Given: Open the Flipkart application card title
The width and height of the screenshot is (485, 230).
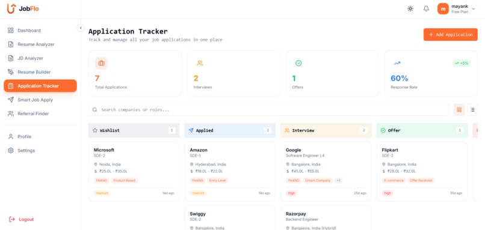Looking at the screenshot, I should pos(390,150).
